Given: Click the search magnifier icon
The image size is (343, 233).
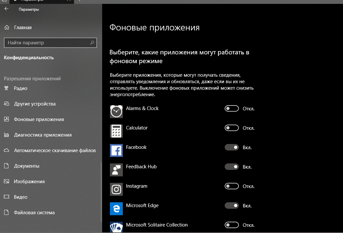Looking at the screenshot, I should (92, 42).
